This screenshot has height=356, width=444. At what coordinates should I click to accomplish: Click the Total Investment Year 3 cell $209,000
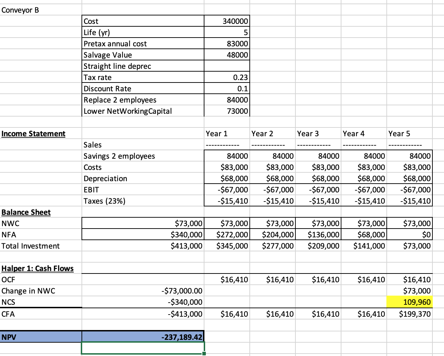[318, 246]
